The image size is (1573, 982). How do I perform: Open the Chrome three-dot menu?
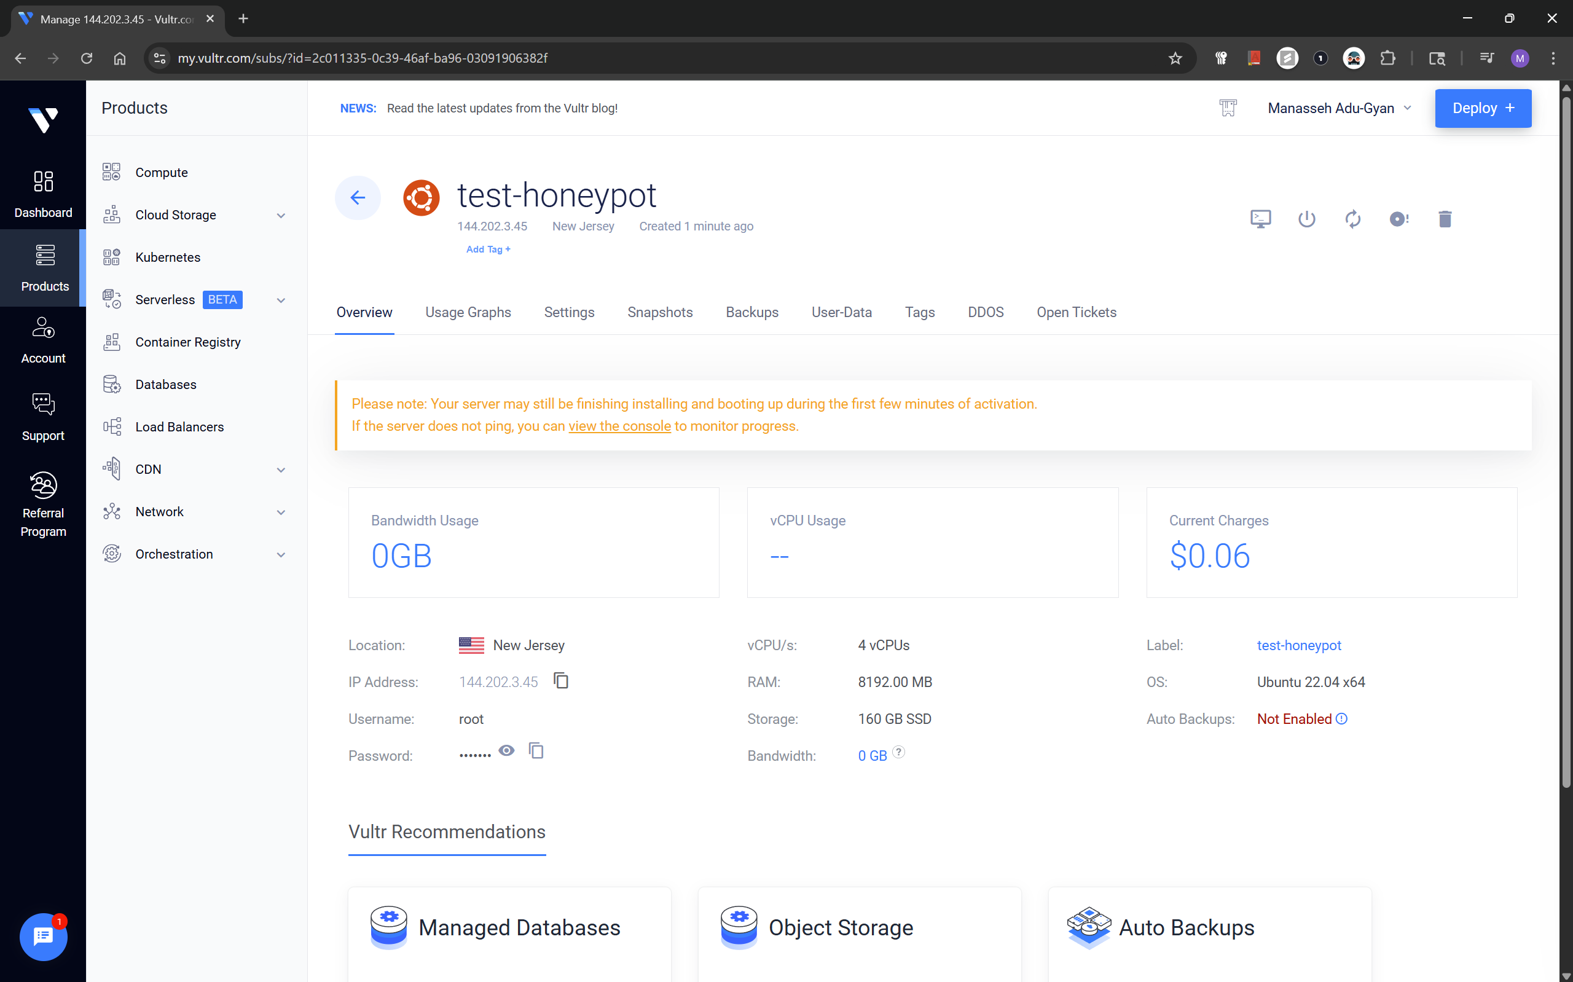[x=1553, y=58]
